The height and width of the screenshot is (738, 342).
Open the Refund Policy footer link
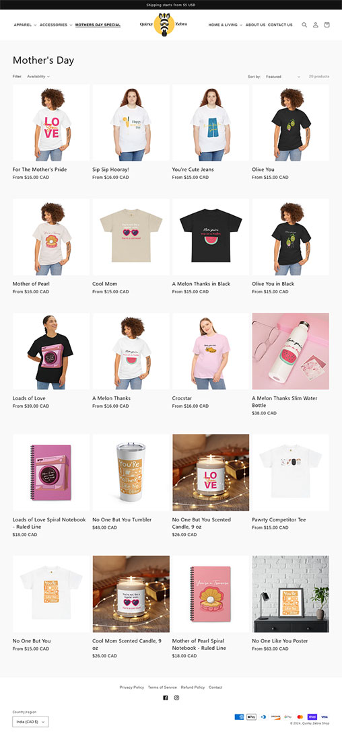pos(193,687)
